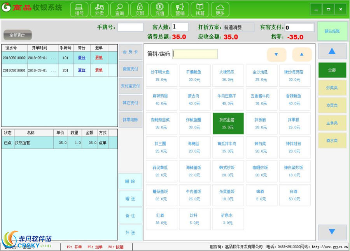Add dish 干煸鱿鱼 30.0元
The image size is (350, 251).
tap(195, 76)
